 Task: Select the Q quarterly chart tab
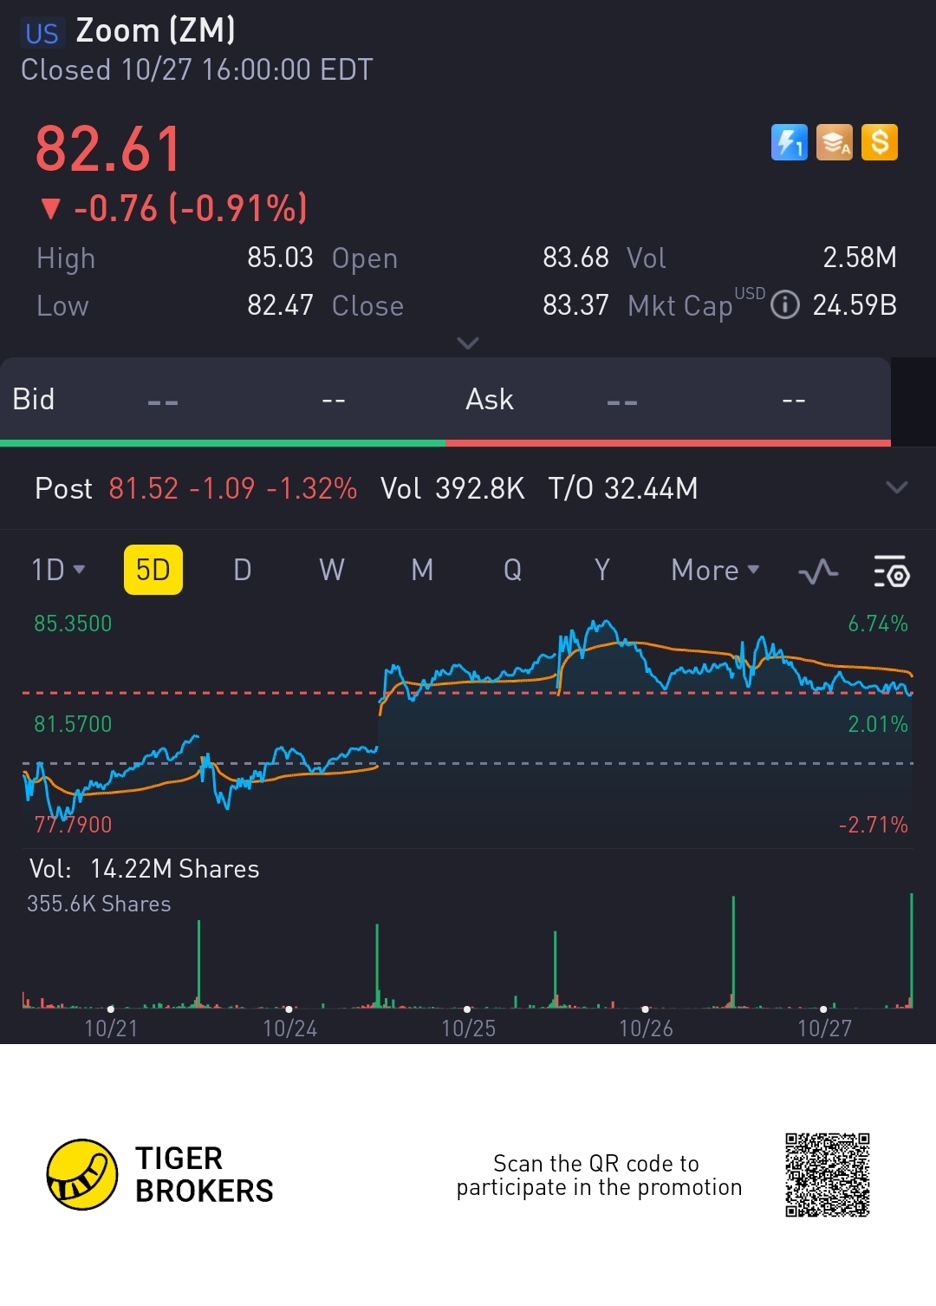click(512, 570)
